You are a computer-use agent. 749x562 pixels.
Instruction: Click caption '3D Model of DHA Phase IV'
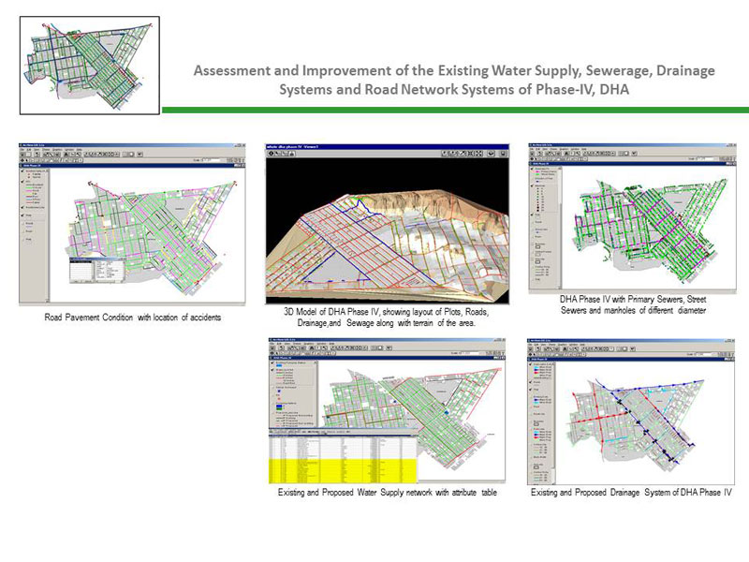coord(330,312)
